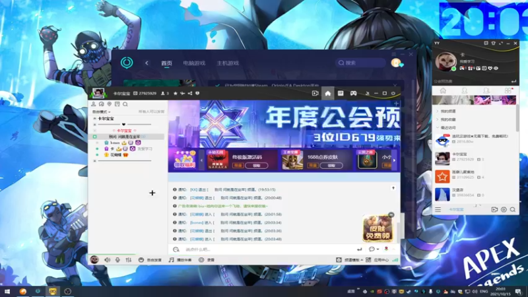Image resolution: width=528 pixels, height=297 pixels.
Task: Open the 自由模式 speaking mode dropdown
Action: pyautogui.click(x=102, y=112)
